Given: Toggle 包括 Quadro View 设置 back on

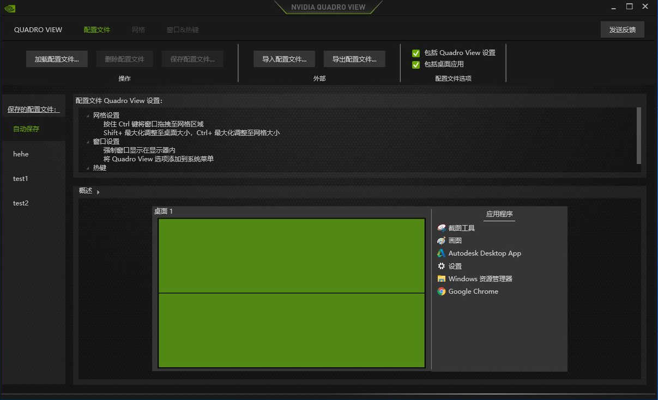Looking at the screenshot, I should pos(416,53).
